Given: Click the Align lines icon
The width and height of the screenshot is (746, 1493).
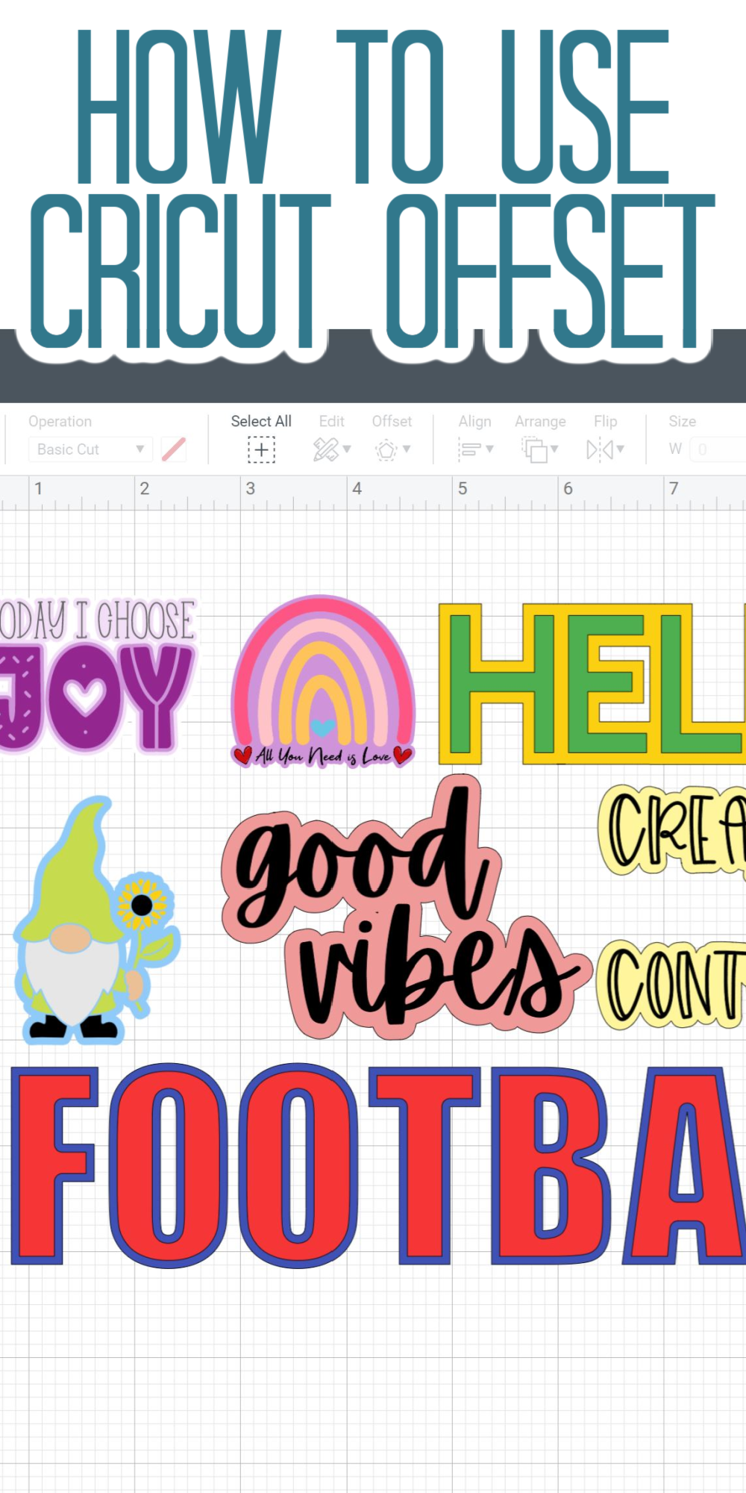Looking at the screenshot, I should click(469, 449).
